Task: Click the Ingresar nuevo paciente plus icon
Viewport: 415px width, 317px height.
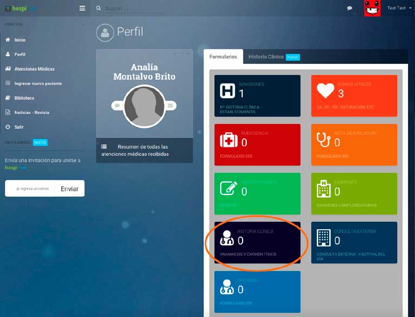Action: [8, 83]
